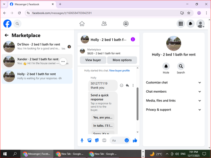Open the volume control in system tray
The image size is (211, 158).
pos(177,154)
